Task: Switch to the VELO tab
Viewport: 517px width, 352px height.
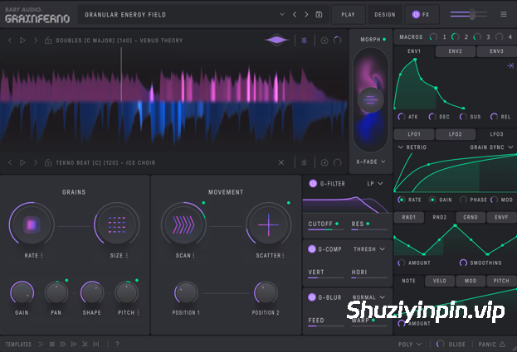Action: click(440, 281)
